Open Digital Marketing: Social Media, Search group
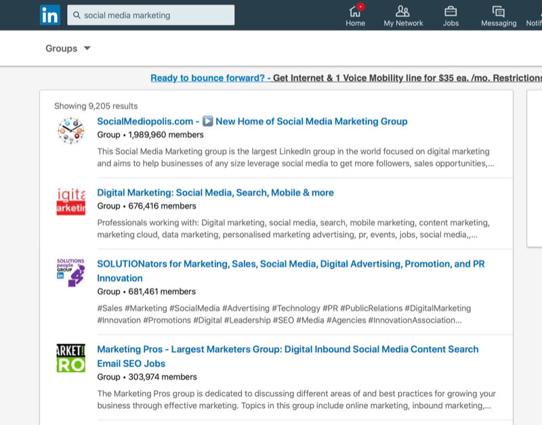Screen dimensions: 542x425 tap(215, 193)
